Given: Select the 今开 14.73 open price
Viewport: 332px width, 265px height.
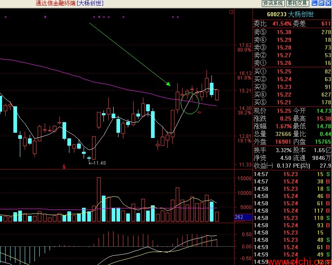Looking at the screenshot, I should (x=324, y=111).
